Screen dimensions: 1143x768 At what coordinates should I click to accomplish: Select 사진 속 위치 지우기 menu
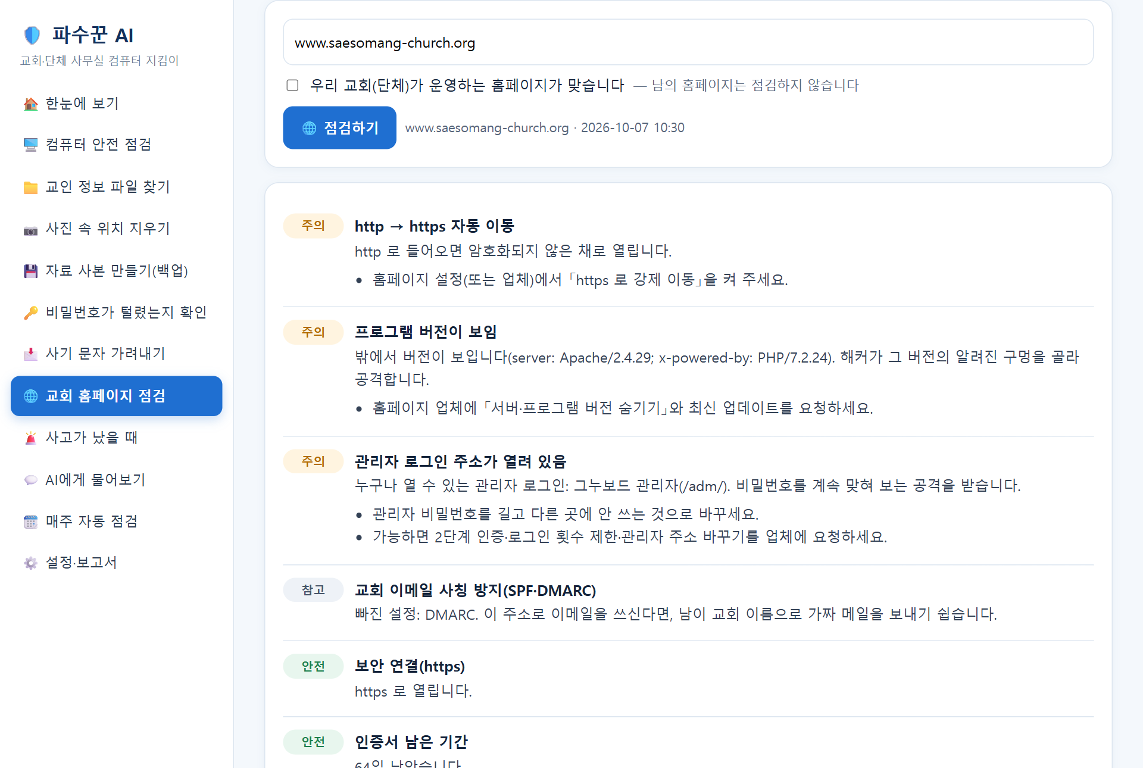117,229
